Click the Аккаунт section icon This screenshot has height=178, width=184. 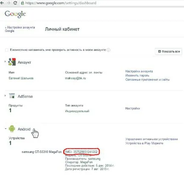[x=12, y=62]
